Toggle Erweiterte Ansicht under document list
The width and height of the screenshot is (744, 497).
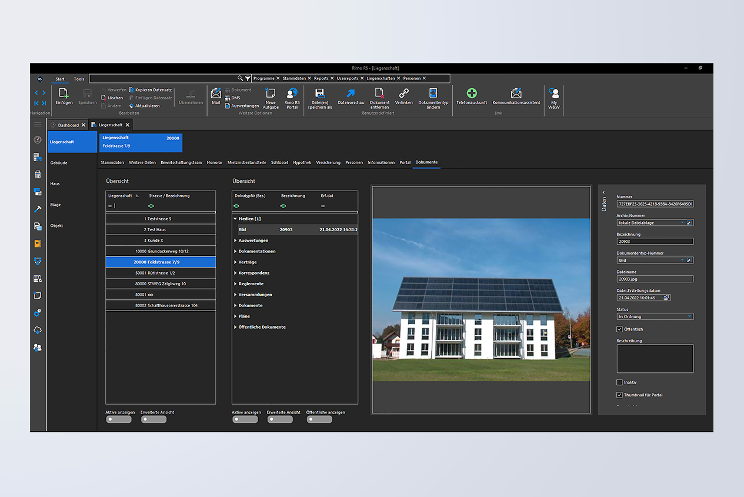pos(280,420)
